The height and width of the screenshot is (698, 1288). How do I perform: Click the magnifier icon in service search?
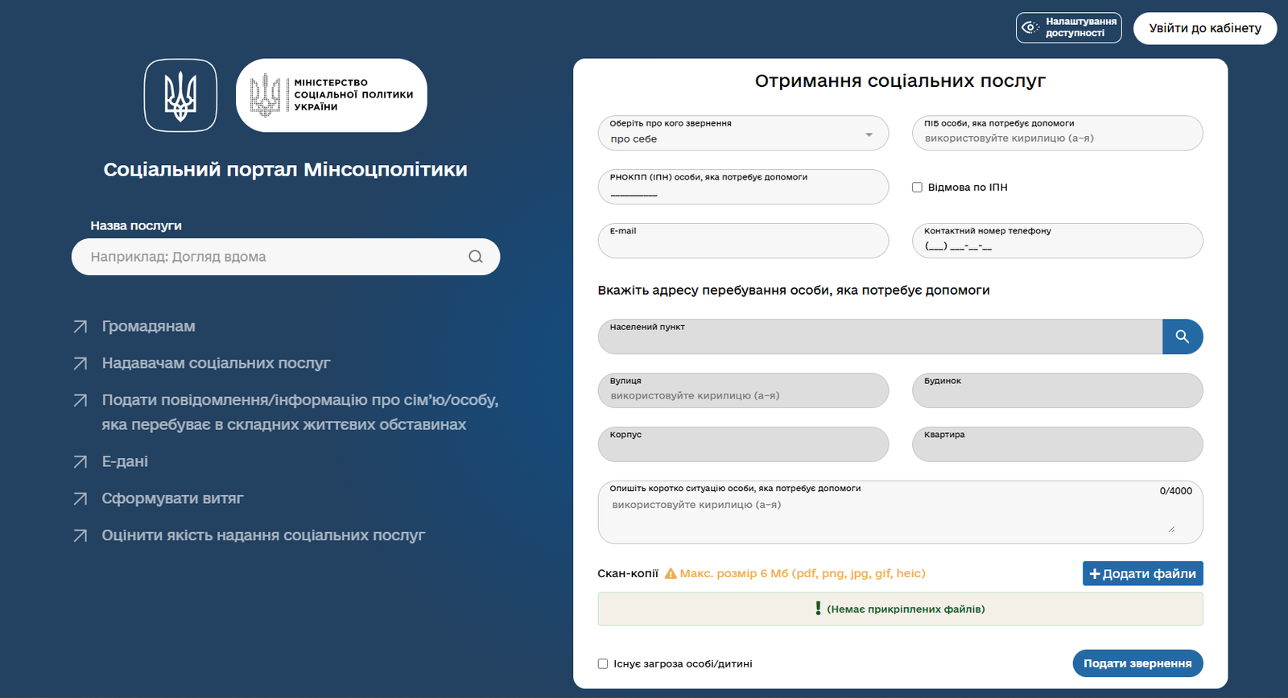click(x=476, y=257)
